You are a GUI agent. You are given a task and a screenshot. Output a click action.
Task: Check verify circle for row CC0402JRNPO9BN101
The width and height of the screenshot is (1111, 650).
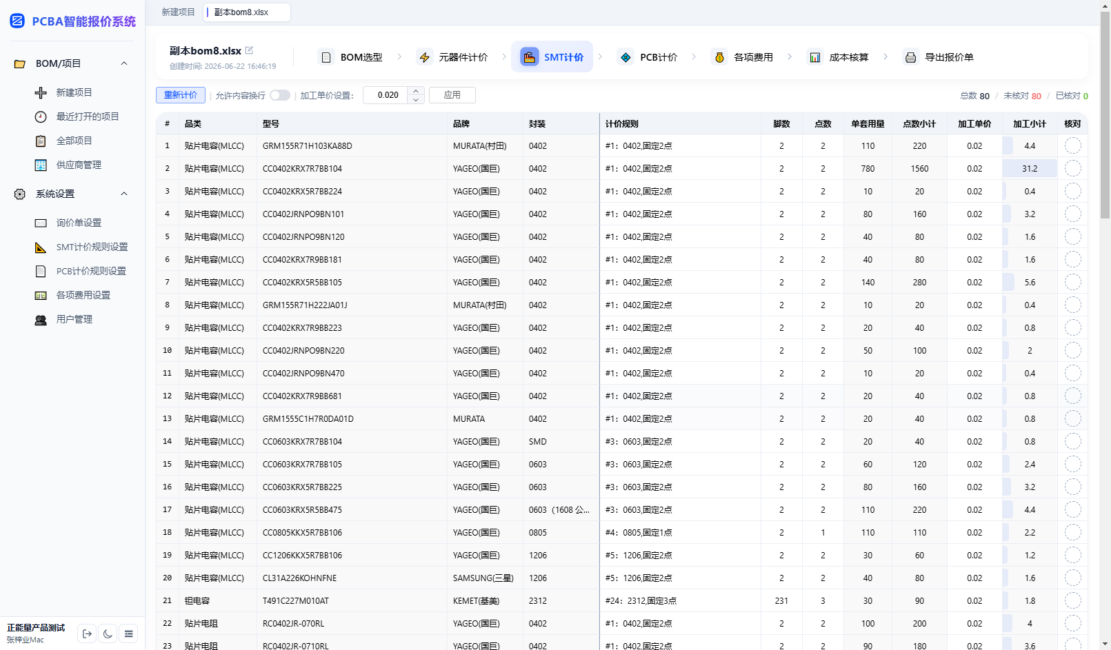(x=1073, y=214)
